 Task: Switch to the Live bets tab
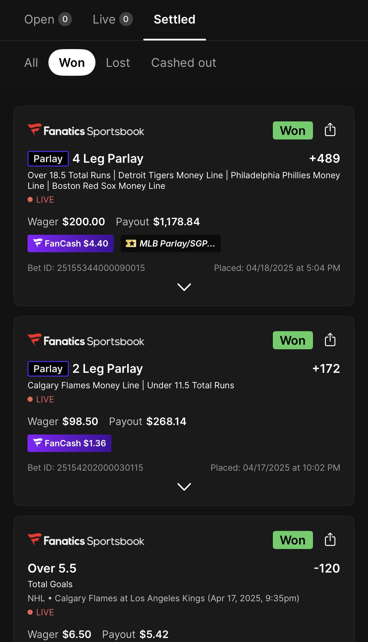coord(112,20)
